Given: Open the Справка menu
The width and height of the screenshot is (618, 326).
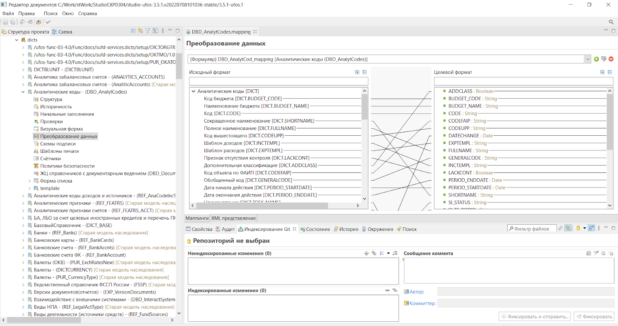Looking at the screenshot, I should pos(88,14).
